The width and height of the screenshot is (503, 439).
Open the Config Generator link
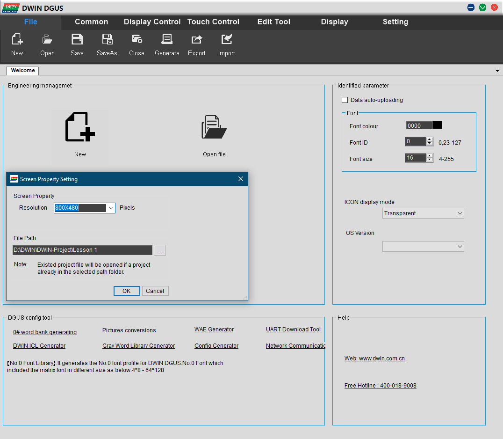(x=216, y=345)
